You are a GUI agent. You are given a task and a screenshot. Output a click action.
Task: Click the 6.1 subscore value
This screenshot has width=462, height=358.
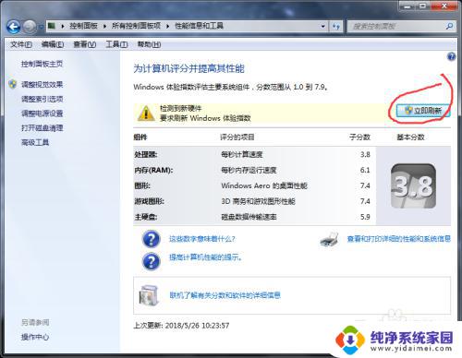(x=365, y=170)
